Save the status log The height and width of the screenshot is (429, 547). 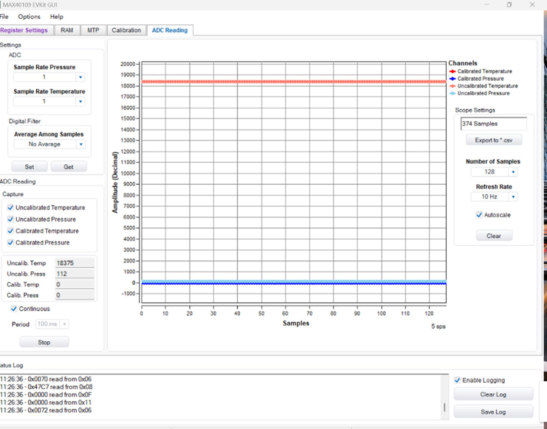[x=493, y=411]
